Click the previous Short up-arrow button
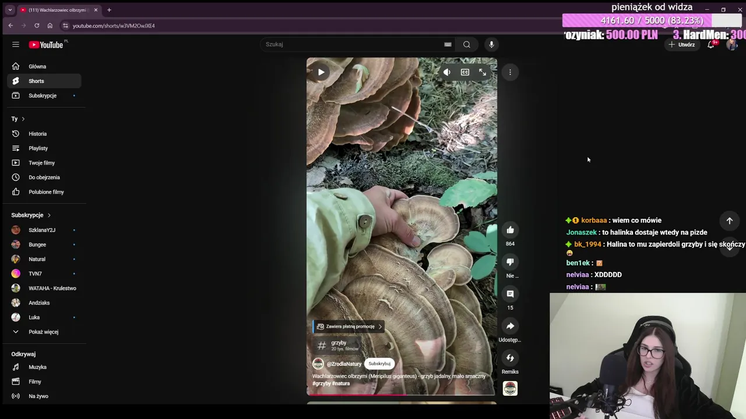Screen dimensions: 746x419 729,221
